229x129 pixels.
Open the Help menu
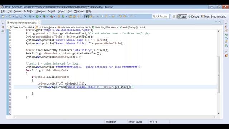88,11
